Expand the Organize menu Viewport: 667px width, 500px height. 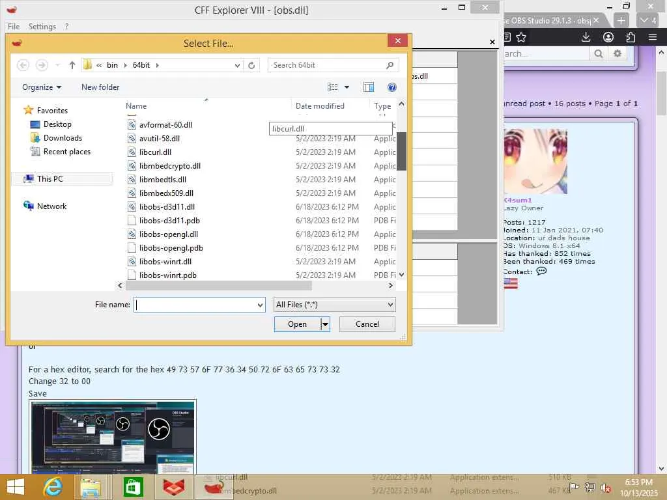[42, 87]
